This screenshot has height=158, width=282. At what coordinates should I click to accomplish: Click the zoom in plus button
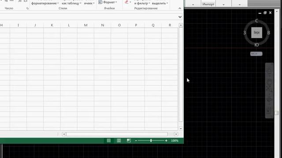166,141
